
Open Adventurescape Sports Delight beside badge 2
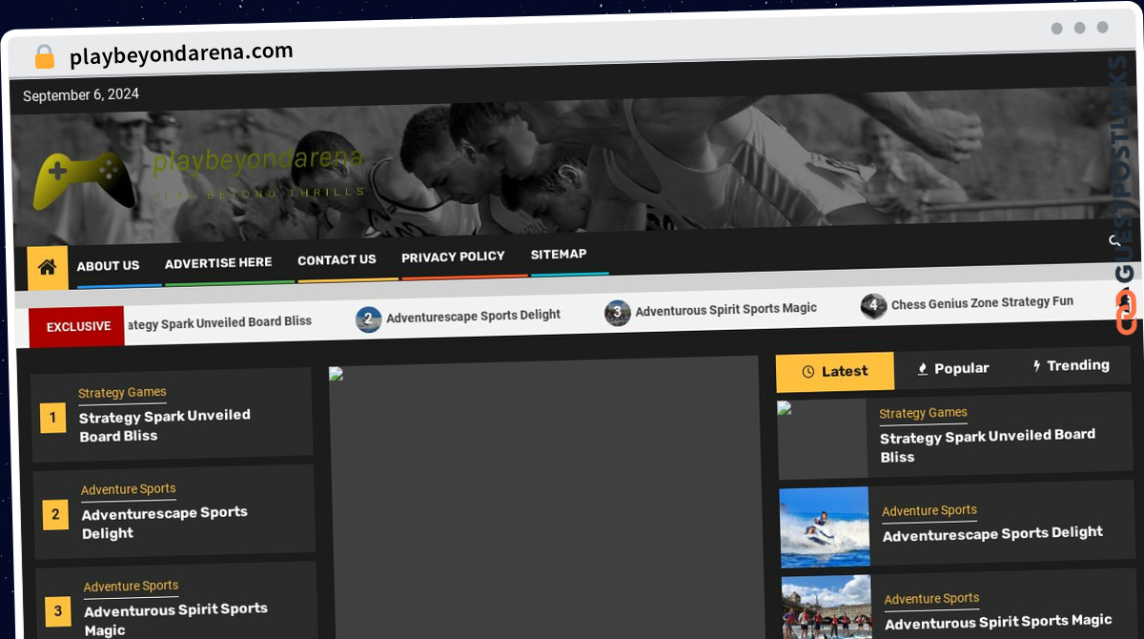pyautogui.click(x=165, y=523)
